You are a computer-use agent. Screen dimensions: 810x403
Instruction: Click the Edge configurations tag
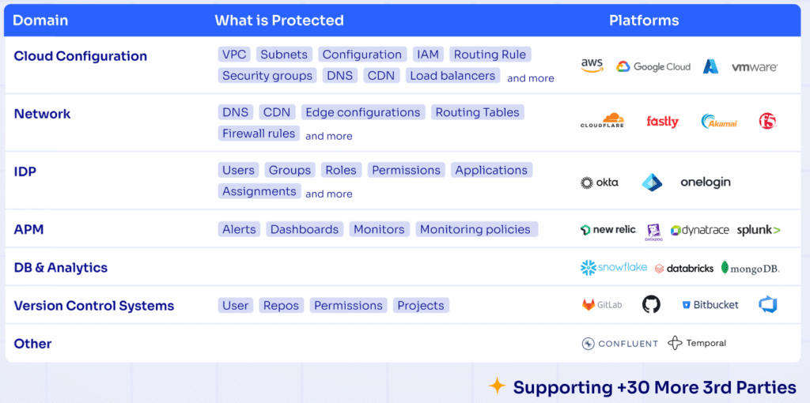coord(363,112)
